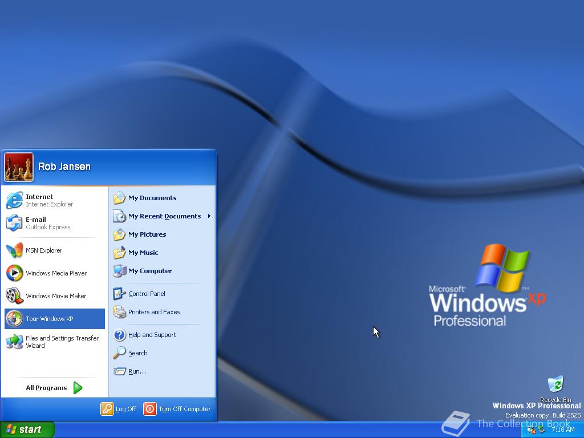Open the Internet Explorer icon in Start menu
Viewport: 584px width, 438px height.
point(14,200)
